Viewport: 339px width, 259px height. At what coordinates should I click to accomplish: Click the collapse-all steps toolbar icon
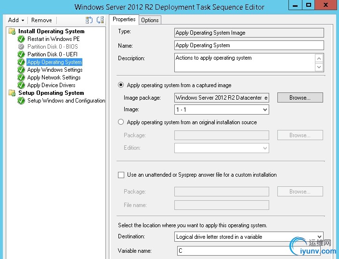click(100, 20)
